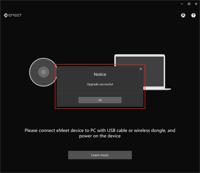The image size is (200, 173).
Task: Click the power on the device text line
Action: point(100,136)
